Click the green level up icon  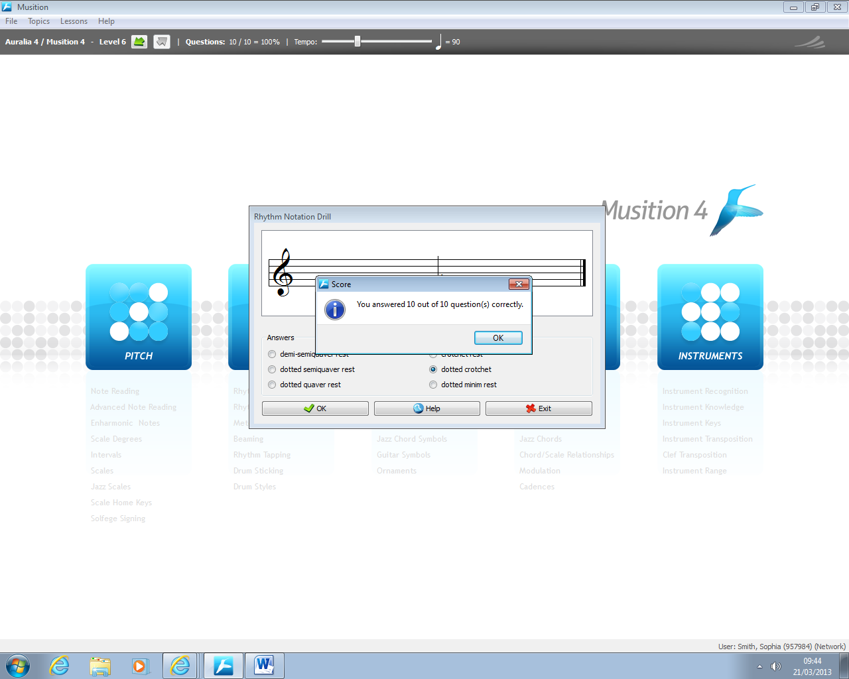coord(139,42)
